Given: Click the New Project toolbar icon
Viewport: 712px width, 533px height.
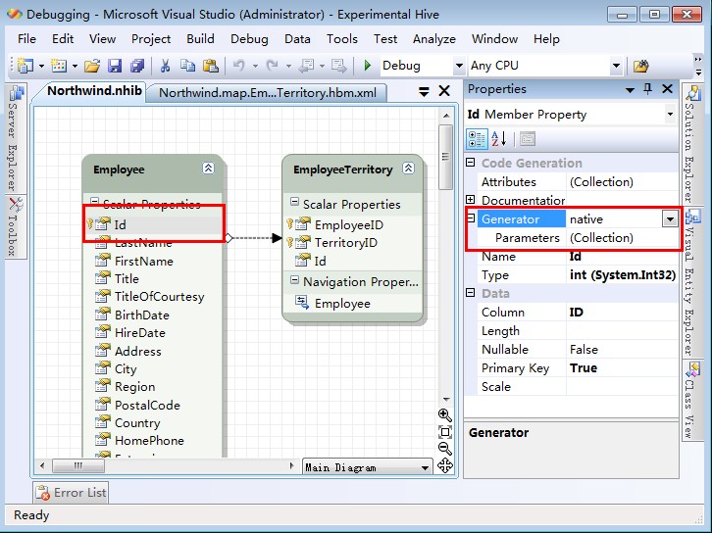Looking at the screenshot, I should [25, 67].
